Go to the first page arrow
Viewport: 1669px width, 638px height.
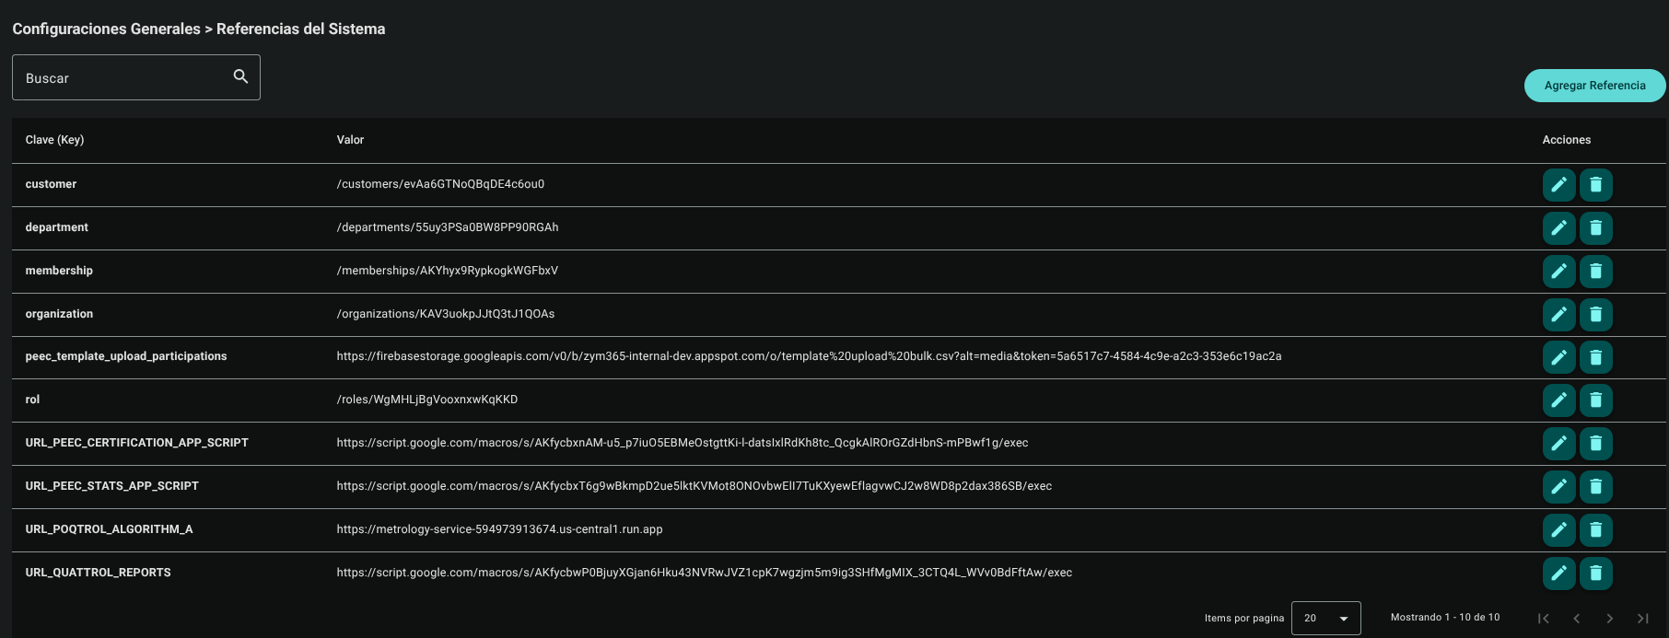tap(1544, 619)
